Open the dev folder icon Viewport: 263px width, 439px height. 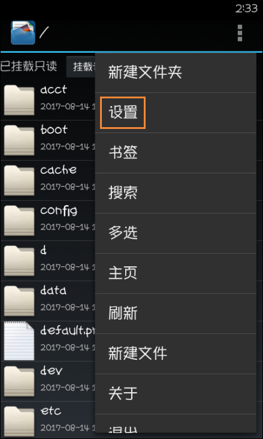tap(19, 381)
